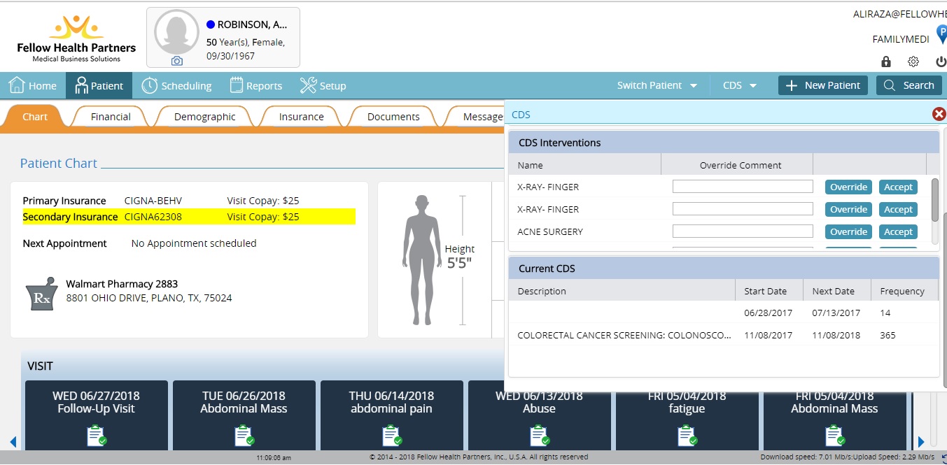Screen dimensions: 947x465
Task: Accept the ACNE SURGERY intervention
Action: click(898, 231)
